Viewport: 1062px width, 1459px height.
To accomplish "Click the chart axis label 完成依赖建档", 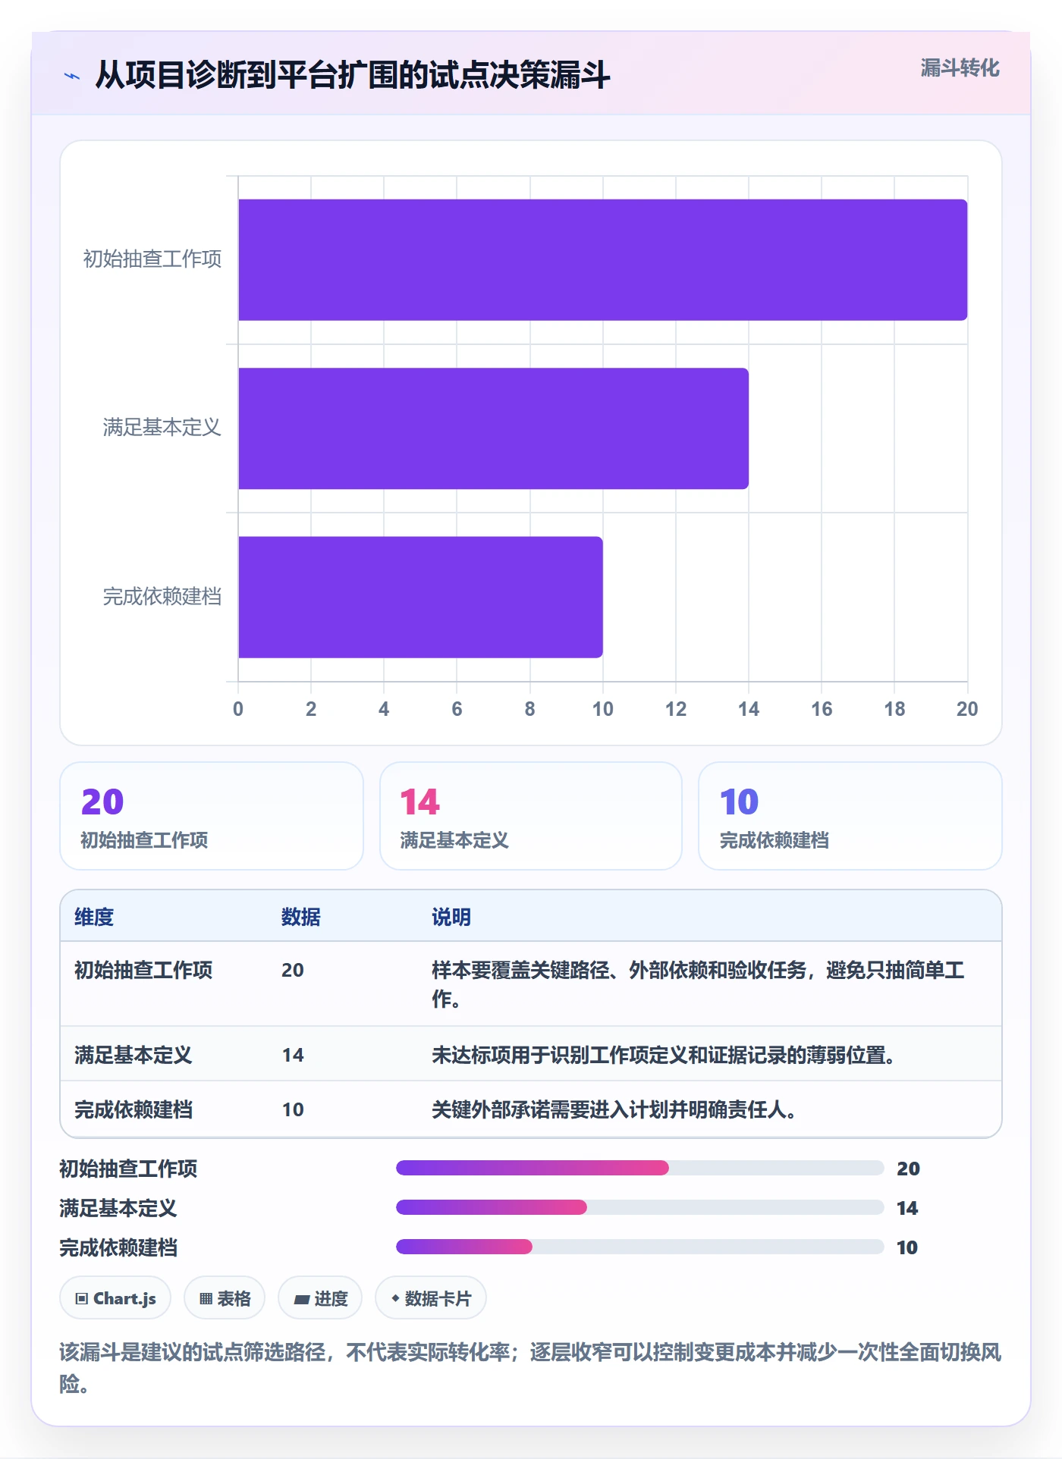I will pos(162,597).
